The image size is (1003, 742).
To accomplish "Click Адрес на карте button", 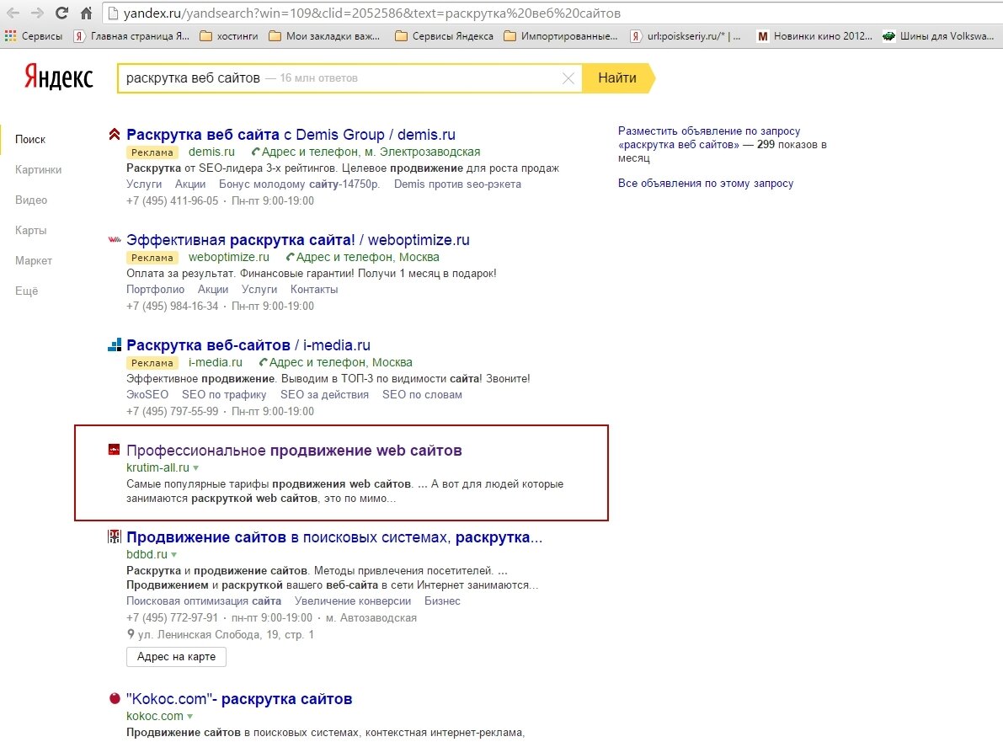I will 177,656.
